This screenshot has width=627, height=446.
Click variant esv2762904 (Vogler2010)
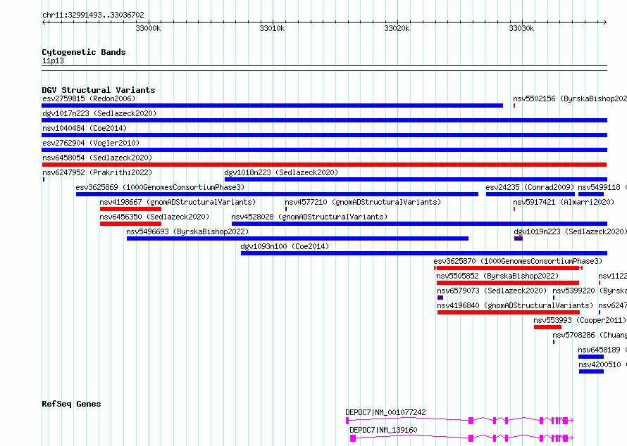pos(324,150)
